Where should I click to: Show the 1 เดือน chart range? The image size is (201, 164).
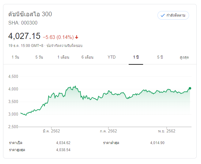coord(63,57)
